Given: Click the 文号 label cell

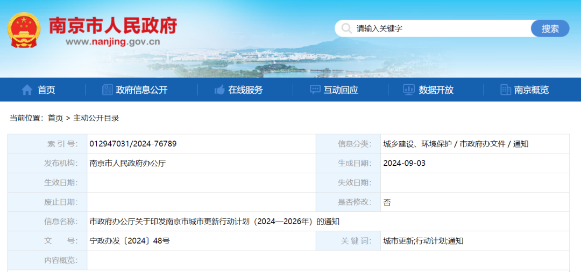Looking at the screenshot, I should 47,241.
